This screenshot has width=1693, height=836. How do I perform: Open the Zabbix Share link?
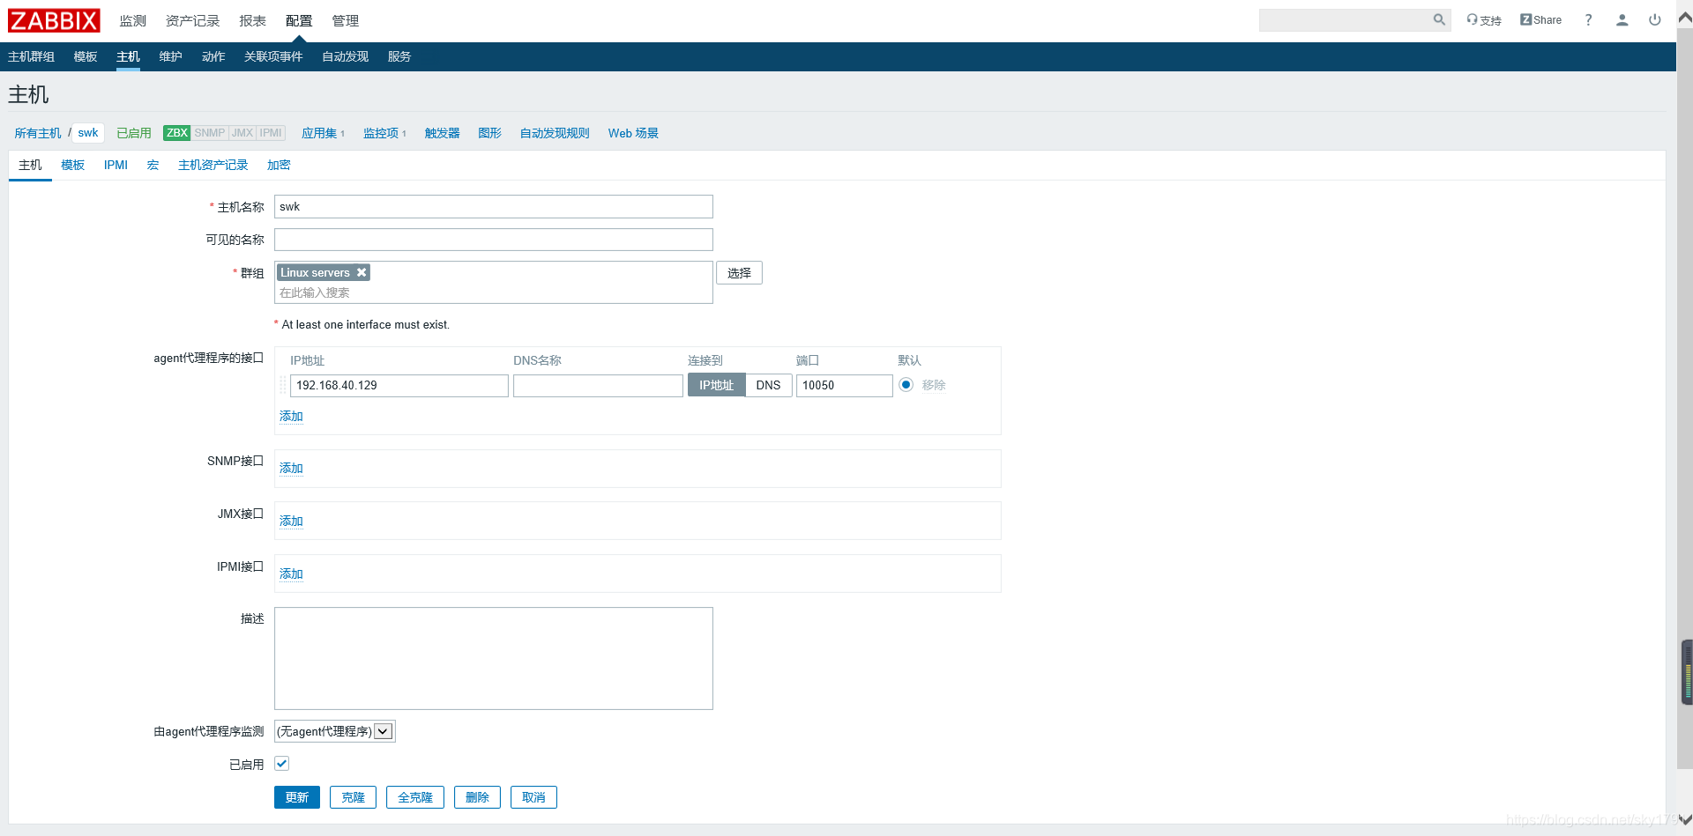[x=1540, y=20]
